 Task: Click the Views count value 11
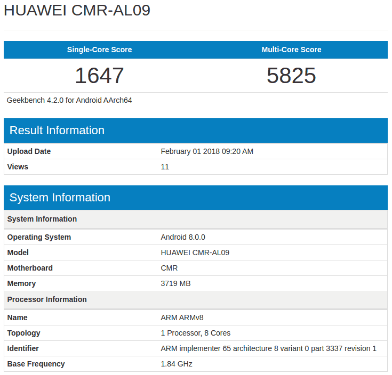pyautogui.click(x=165, y=167)
